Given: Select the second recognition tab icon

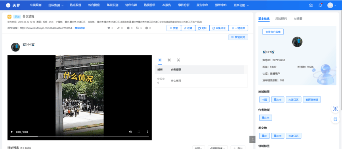Looking at the screenshot, I should click(x=169, y=60).
